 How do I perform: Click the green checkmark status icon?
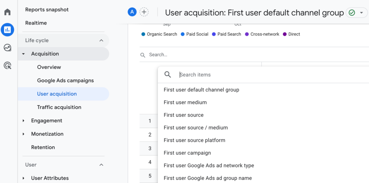[x=352, y=13]
